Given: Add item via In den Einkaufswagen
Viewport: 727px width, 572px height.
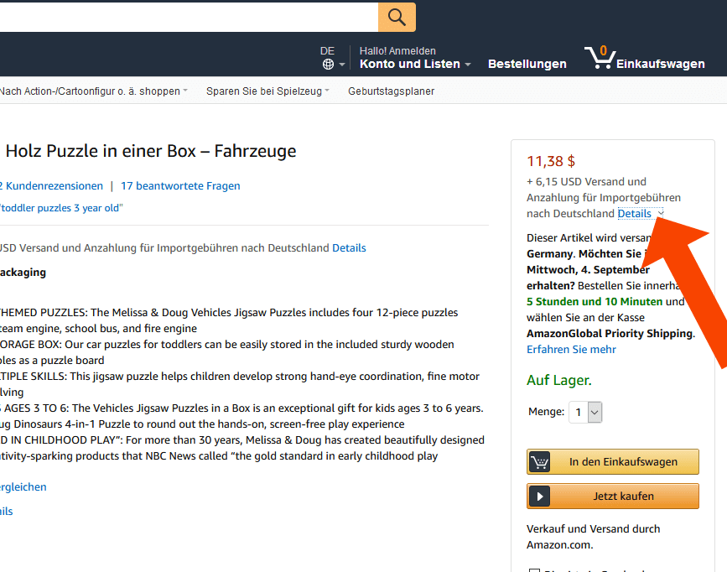Looking at the screenshot, I should 613,462.
